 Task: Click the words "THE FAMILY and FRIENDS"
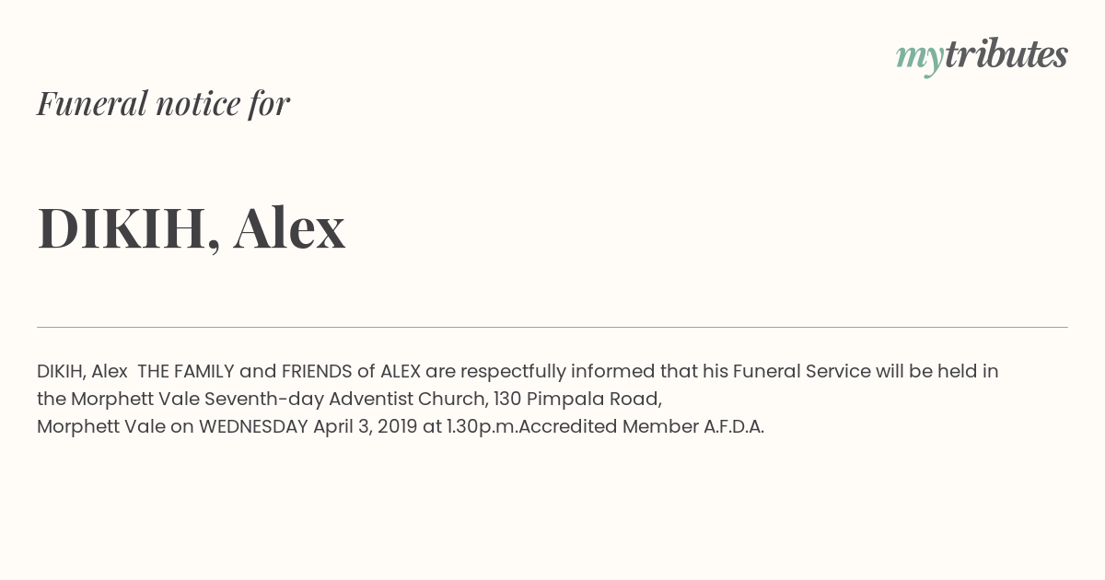(245, 372)
